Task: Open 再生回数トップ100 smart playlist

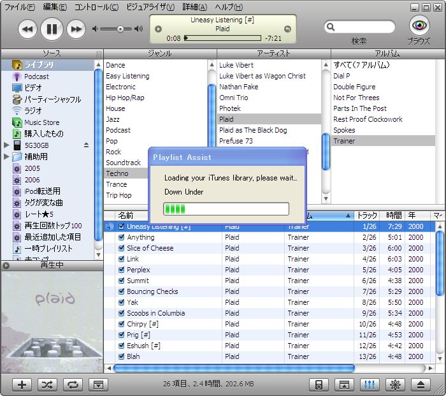Action: [x=47, y=226]
